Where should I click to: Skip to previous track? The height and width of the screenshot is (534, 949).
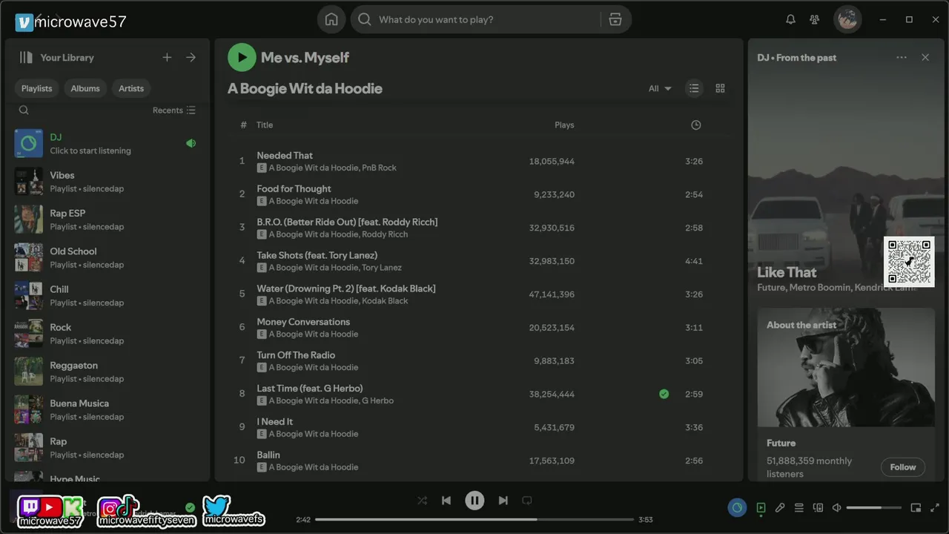[446, 501]
